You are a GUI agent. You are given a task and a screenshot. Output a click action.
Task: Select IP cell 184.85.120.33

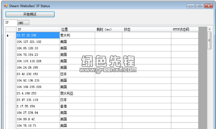38,48
